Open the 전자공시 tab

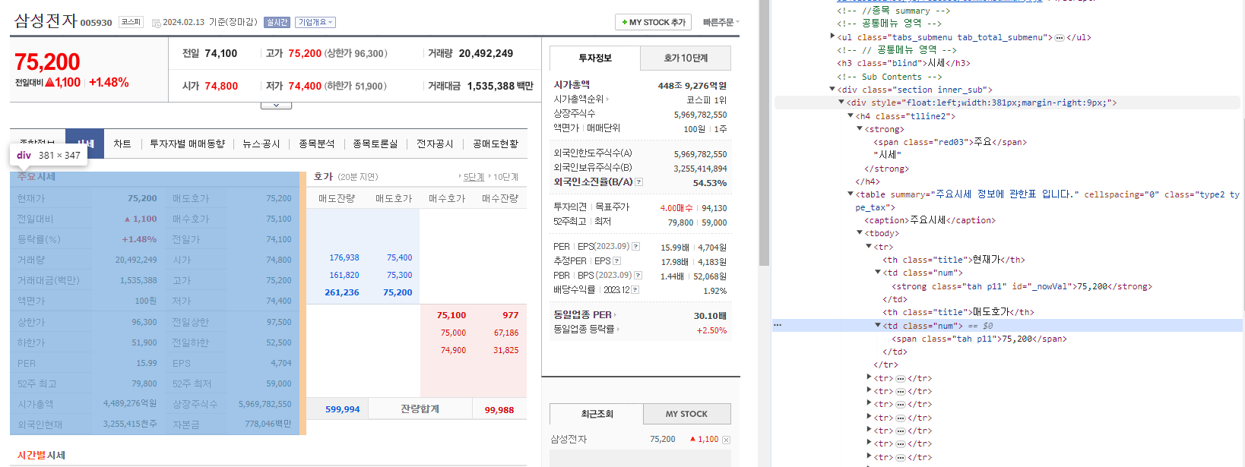tap(435, 144)
